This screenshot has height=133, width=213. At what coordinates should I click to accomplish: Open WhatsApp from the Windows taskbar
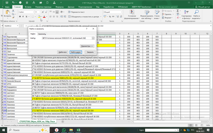coord(64,130)
